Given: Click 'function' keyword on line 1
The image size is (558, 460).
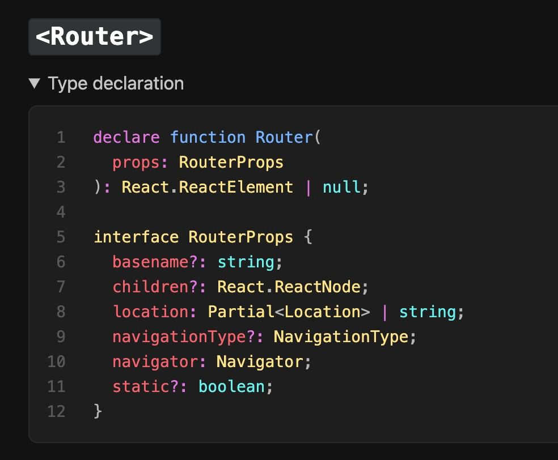Looking at the screenshot, I should point(208,137).
